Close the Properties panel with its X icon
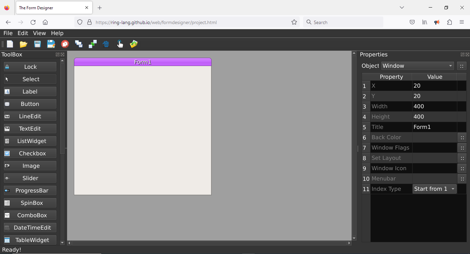 tap(467, 55)
